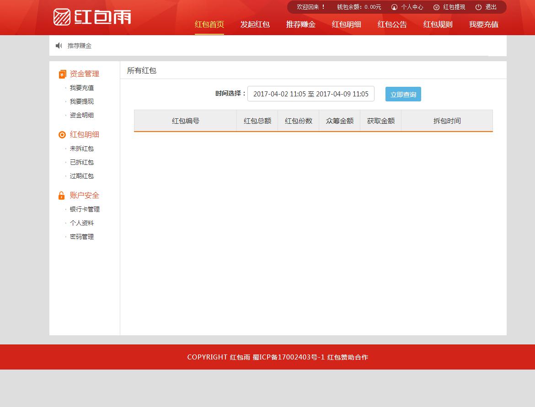535x407 pixels.
Task: Switch to 红包公告 in top navigation
Action: click(392, 25)
